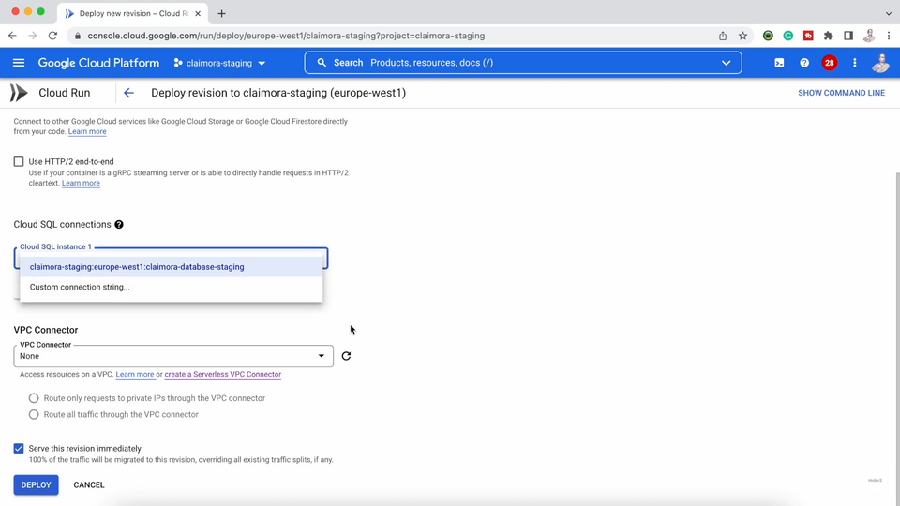Click the browser back arrow
This screenshot has width=900, height=506.
(x=12, y=36)
